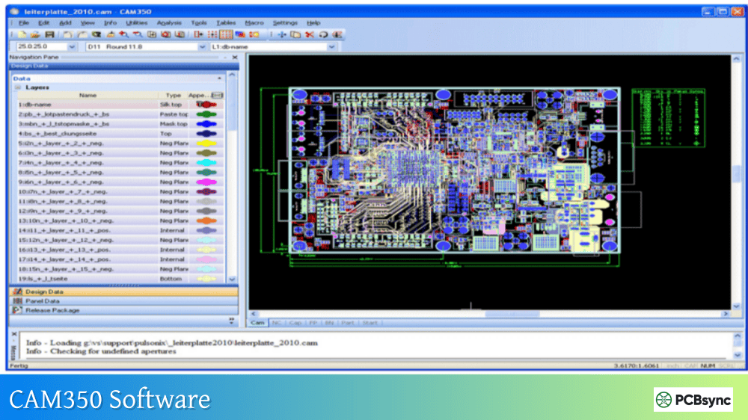Open the Analysis menu
748x420 pixels.
[169, 23]
